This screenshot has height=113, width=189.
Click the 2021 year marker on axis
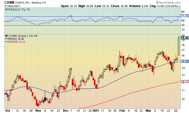point(96,111)
